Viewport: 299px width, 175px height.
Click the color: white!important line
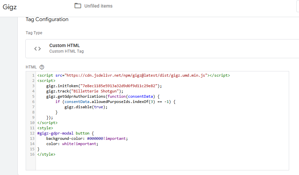point(72,144)
